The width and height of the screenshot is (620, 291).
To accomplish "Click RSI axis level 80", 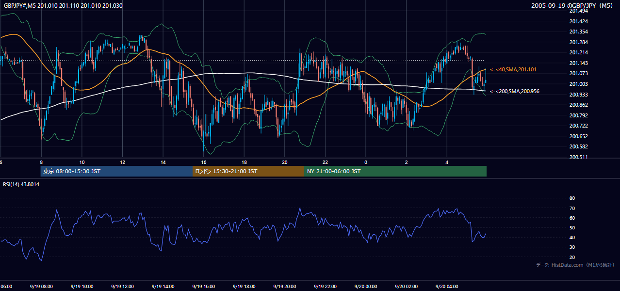I will coord(572,198).
